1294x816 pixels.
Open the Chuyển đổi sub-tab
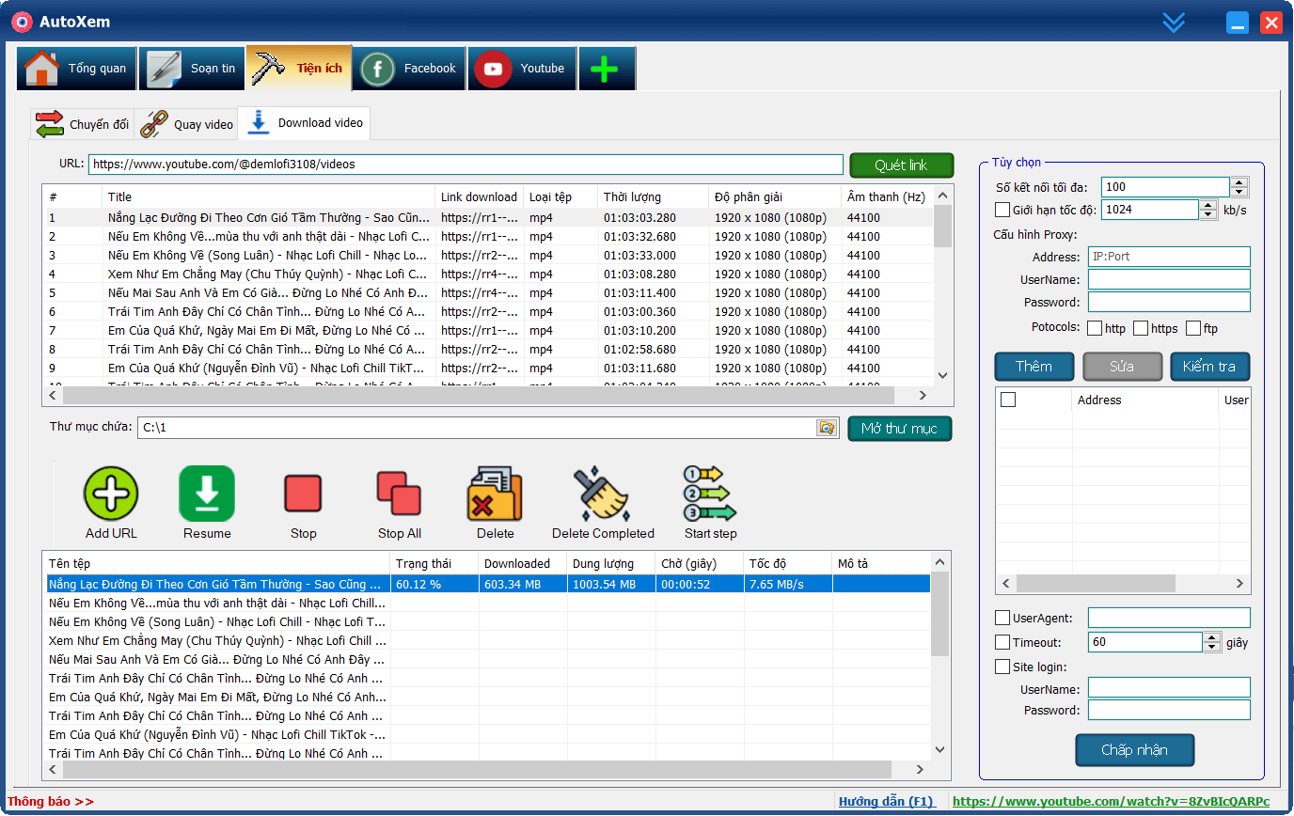83,124
